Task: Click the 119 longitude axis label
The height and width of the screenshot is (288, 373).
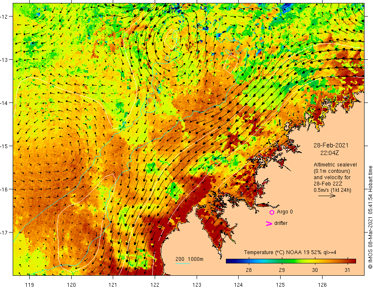Action: point(30,285)
